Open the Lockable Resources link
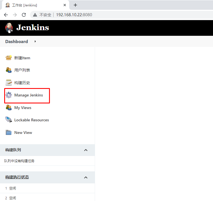This screenshot has width=213, height=201. [x=32, y=120]
